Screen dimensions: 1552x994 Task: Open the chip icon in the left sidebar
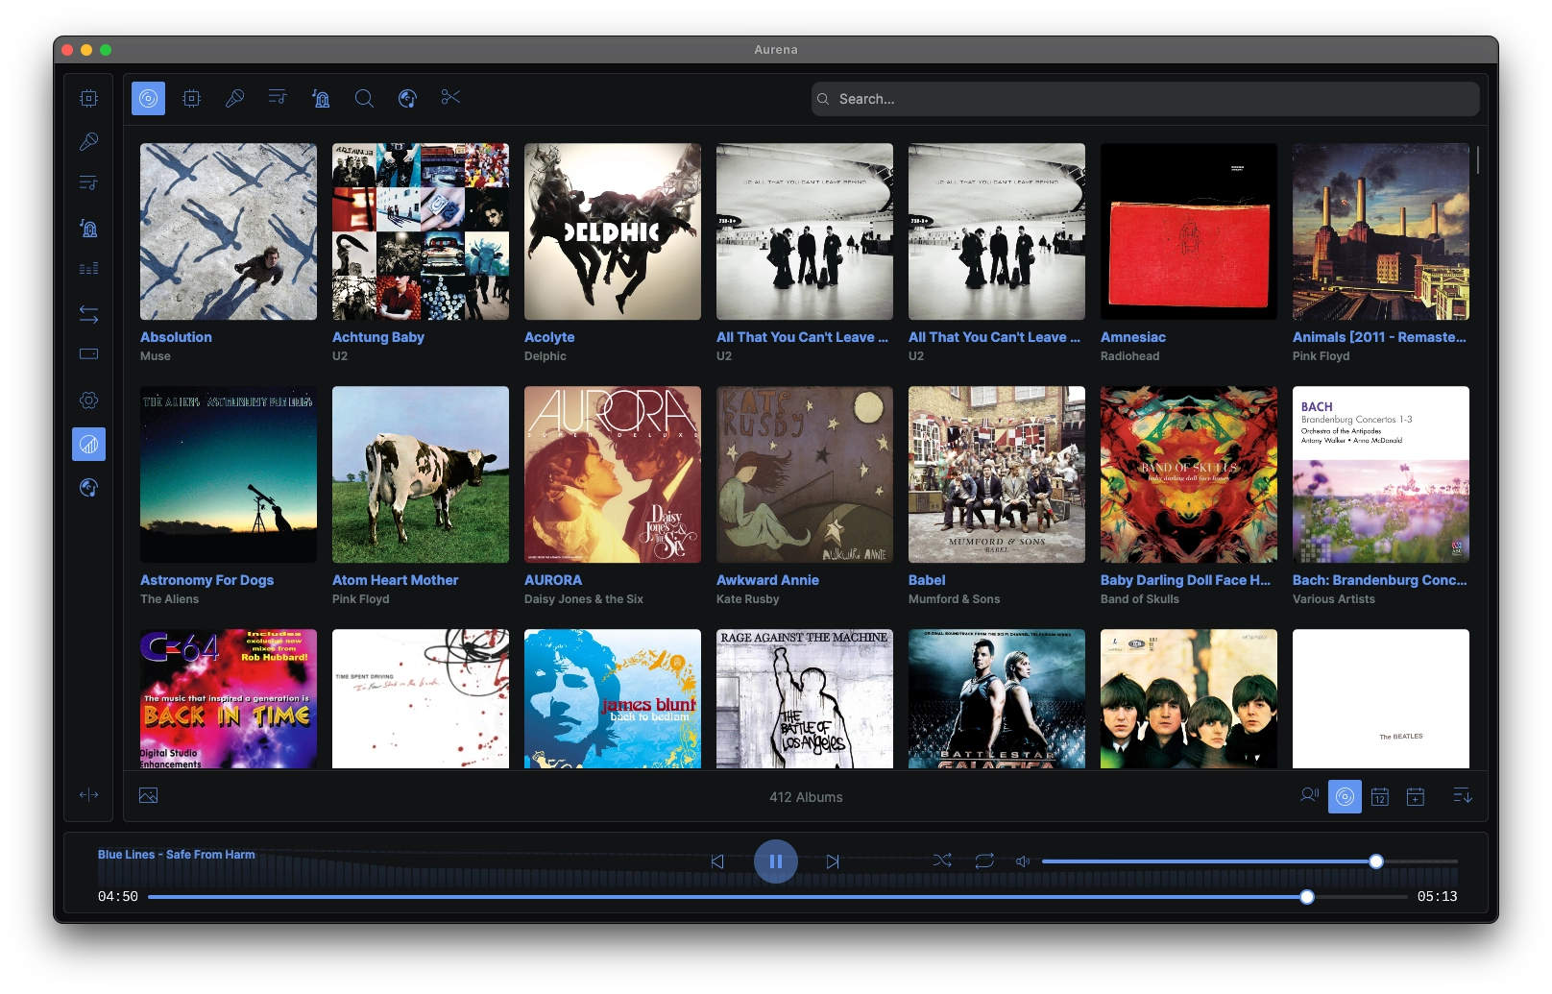point(88,98)
